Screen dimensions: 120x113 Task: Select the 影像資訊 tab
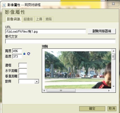[x=14, y=19]
